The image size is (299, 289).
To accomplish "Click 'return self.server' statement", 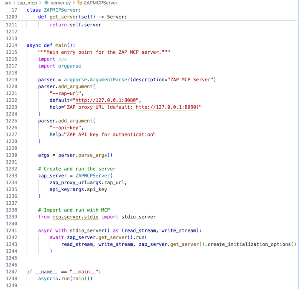I will pyautogui.click(x=75, y=25).
